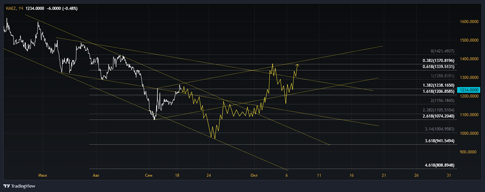This screenshot has height=192, width=485.
Task: Click the −6.0000 (−0.48%) change value
Action: [x=62, y=9]
